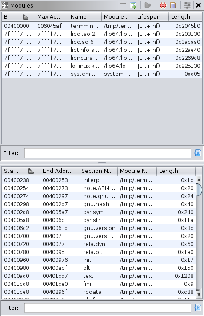204x316 pixels.
Task: Sort sections by Start address column
Action: (x=21, y=171)
